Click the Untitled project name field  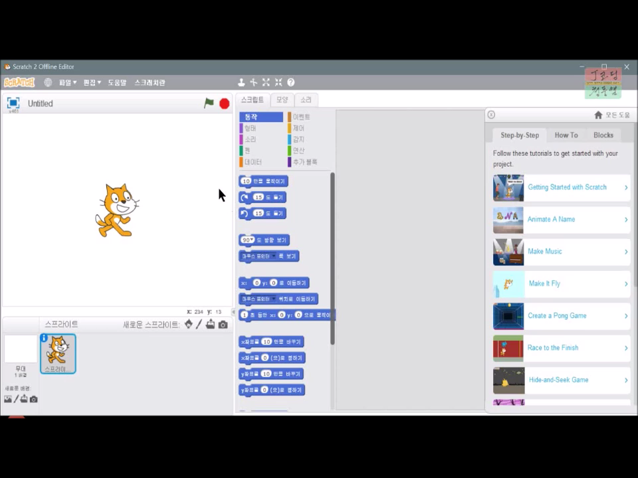[x=41, y=104]
